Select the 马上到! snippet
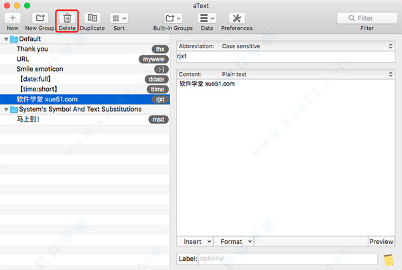This screenshot has width=402, height=270. pyautogui.click(x=84, y=120)
